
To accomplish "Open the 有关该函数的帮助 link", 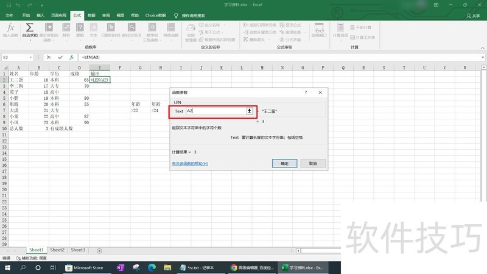I will pos(190,163).
